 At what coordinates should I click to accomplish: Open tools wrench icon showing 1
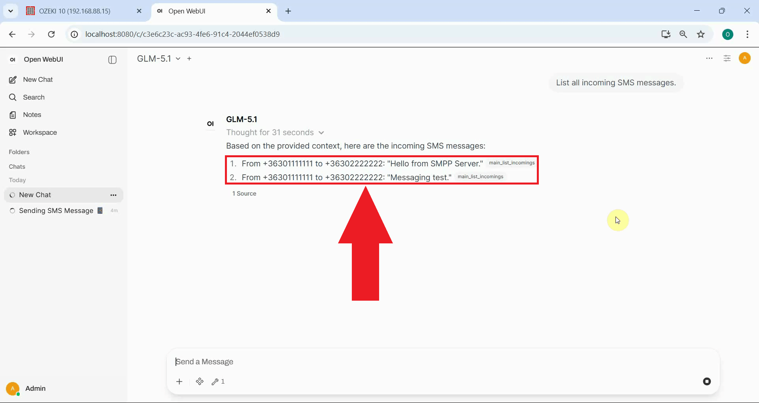click(218, 381)
